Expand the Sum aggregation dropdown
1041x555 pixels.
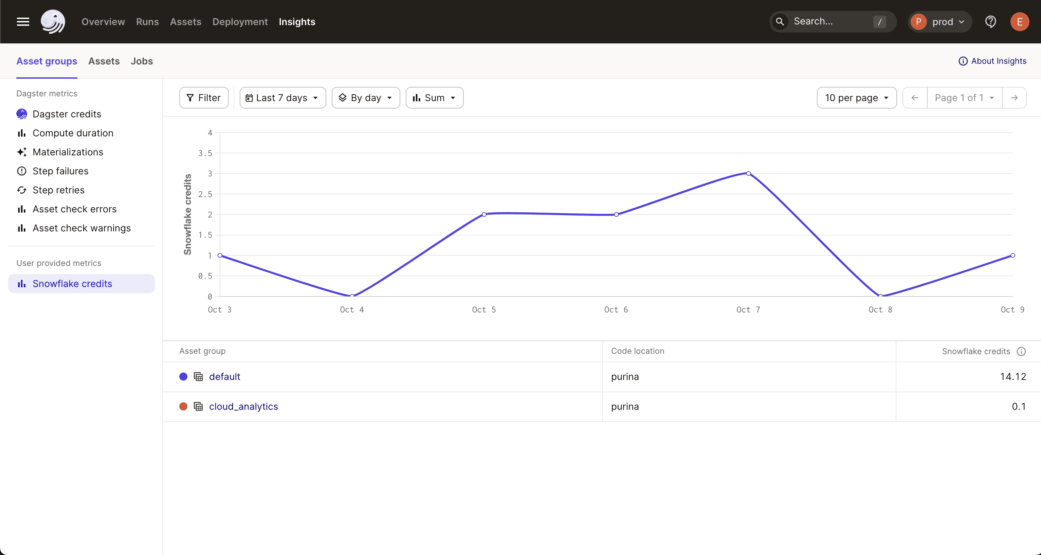click(434, 98)
